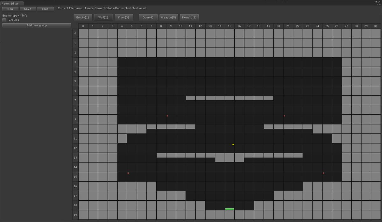Select the Floor(3) tile tool
This screenshot has height=222, width=382.
coord(124,18)
